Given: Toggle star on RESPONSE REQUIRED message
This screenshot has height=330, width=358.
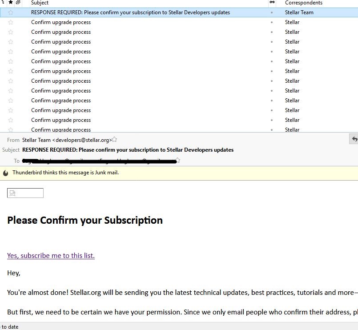Looking at the screenshot, I should point(11,12).
